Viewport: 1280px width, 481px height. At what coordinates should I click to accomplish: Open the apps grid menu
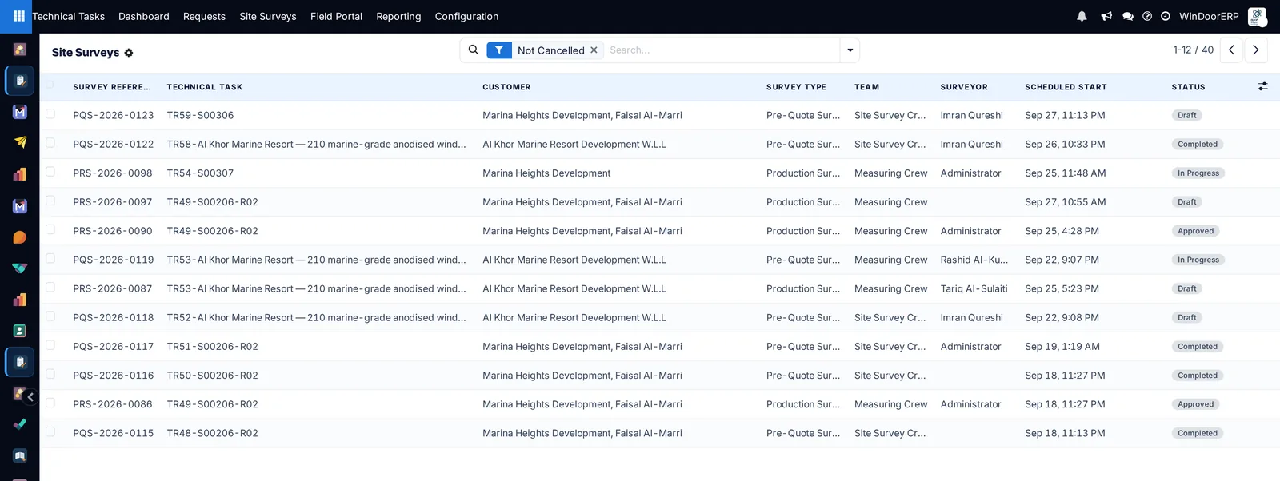(x=18, y=16)
